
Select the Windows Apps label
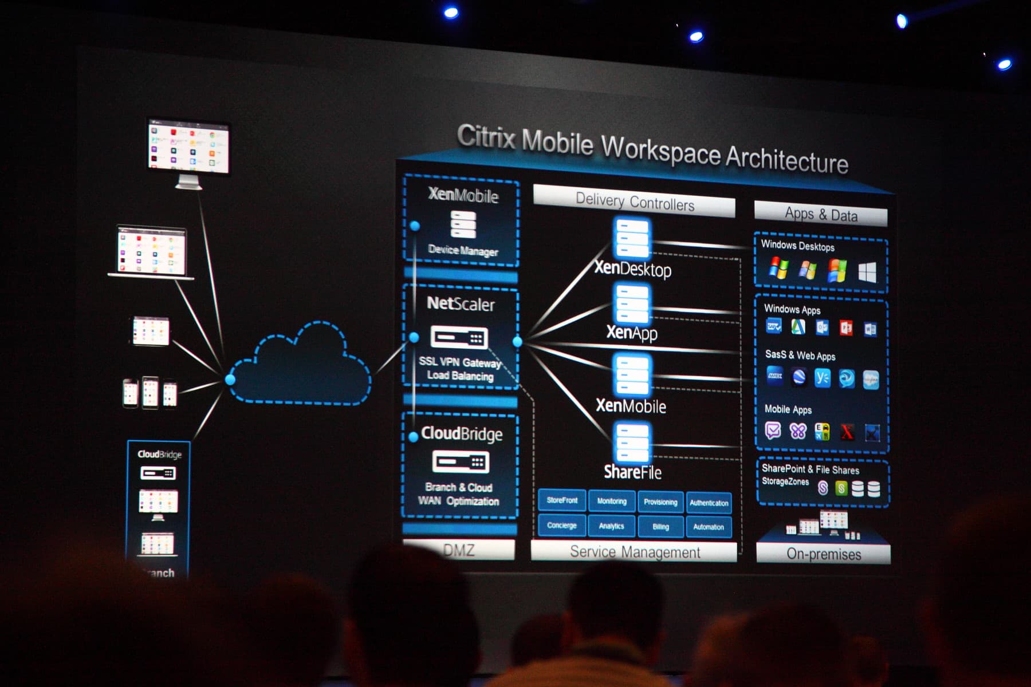point(792,309)
